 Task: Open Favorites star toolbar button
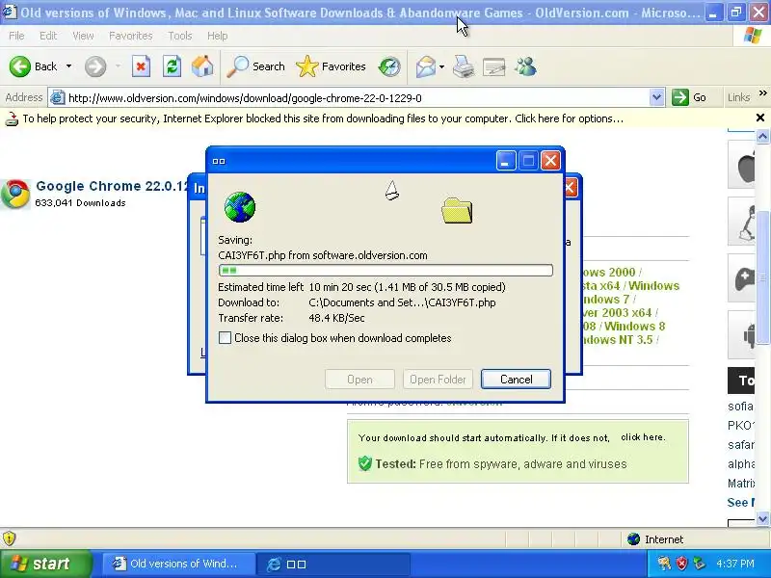pos(331,66)
